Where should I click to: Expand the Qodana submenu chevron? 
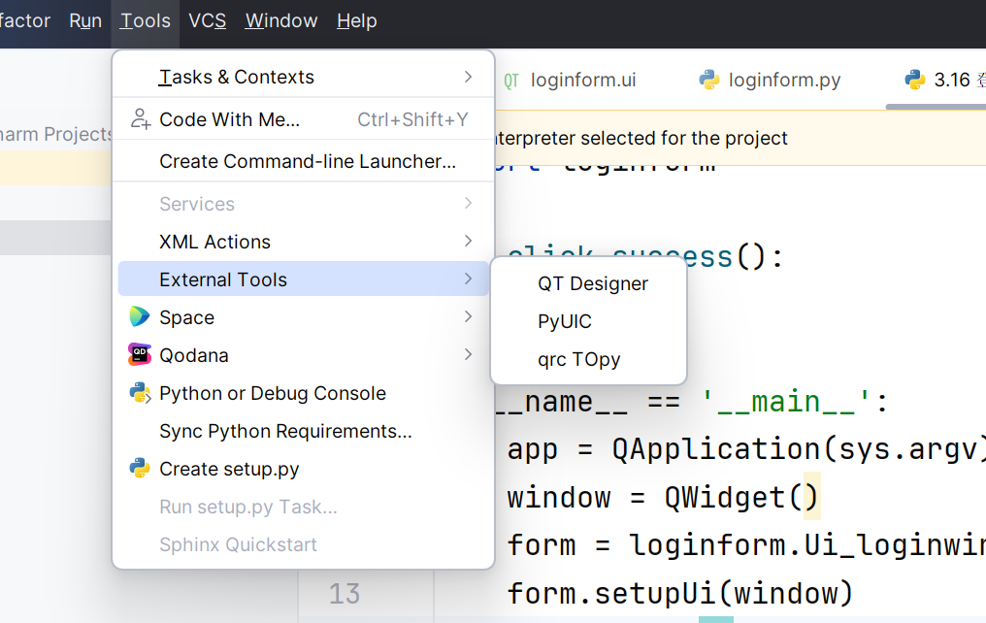pos(468,354)
